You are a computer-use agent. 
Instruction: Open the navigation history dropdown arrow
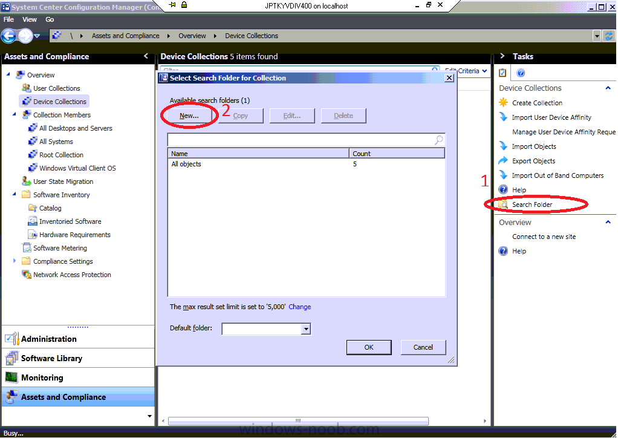[x=37, y=36]
